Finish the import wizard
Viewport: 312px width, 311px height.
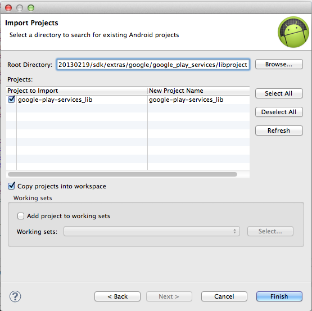(x=279, y=296)
